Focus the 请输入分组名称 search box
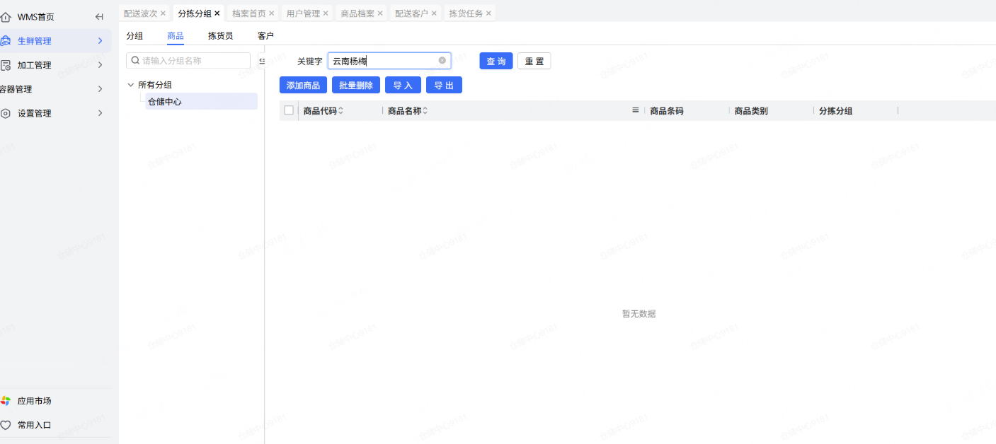This screenshot has height=444, width=996. [188, 61]
